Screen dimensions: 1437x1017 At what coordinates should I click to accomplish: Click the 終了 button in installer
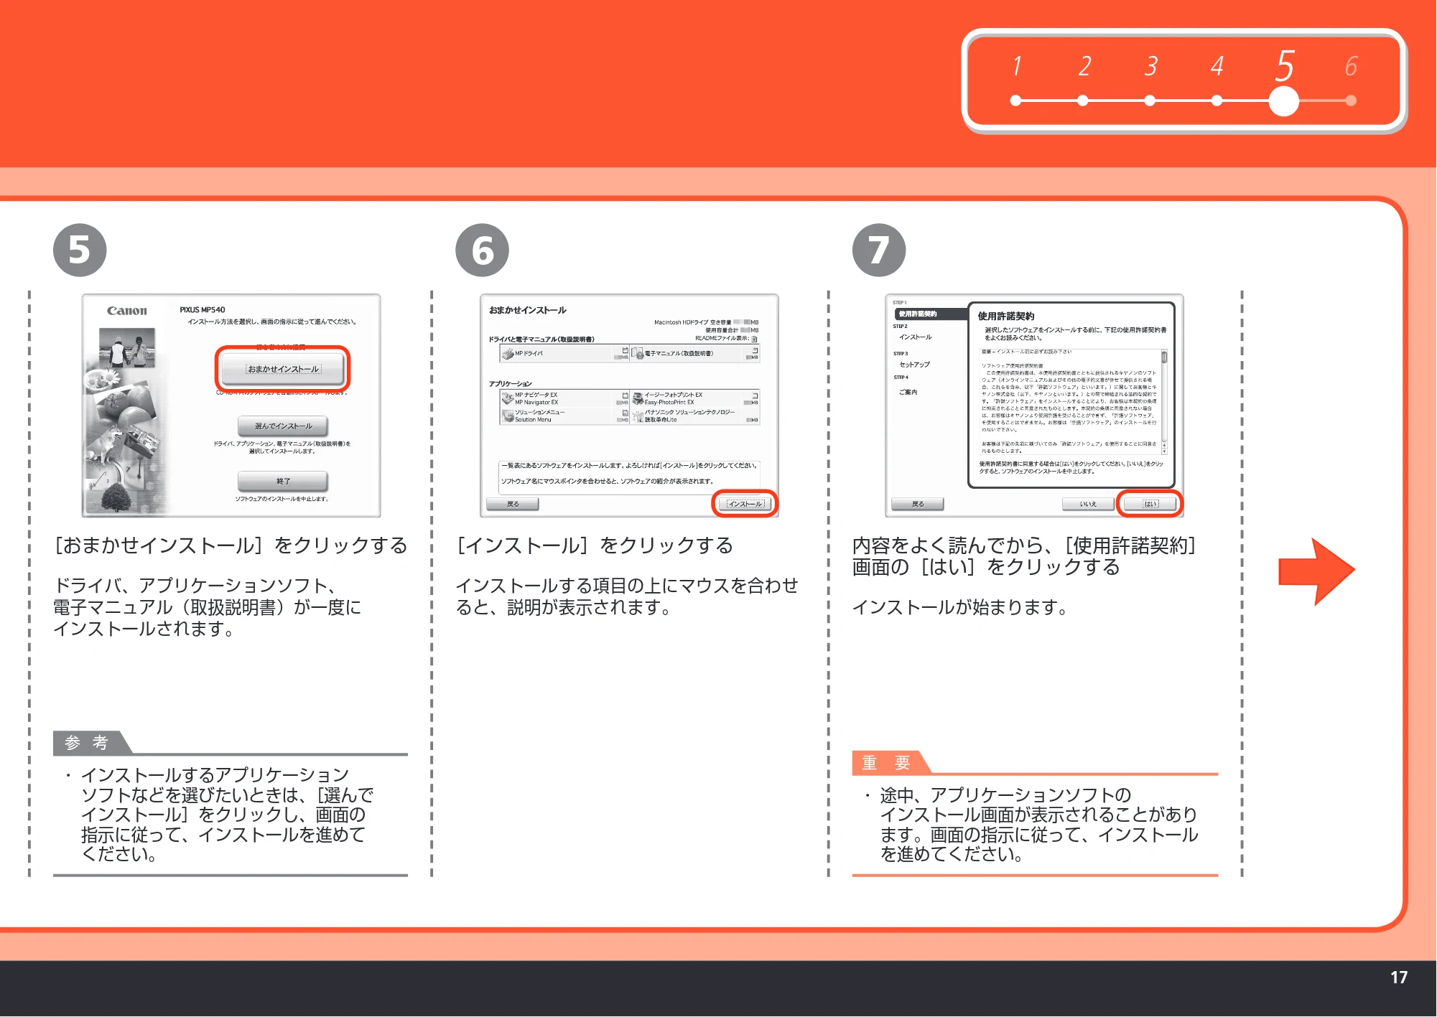(283, 481)
